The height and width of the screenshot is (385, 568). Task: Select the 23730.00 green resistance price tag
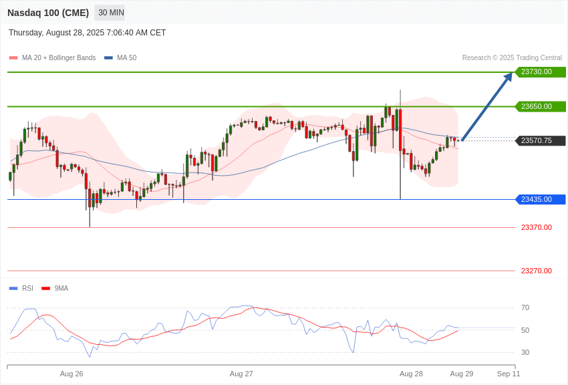coord(540,72)
